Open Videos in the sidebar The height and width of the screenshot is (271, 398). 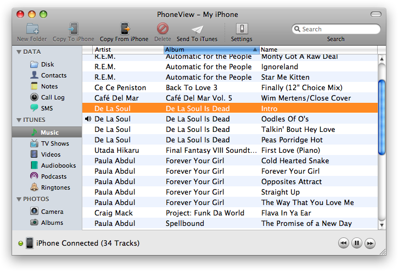click(x=45, y=154)
